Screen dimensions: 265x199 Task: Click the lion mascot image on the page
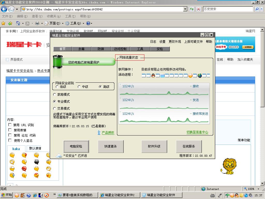point(229,166)
